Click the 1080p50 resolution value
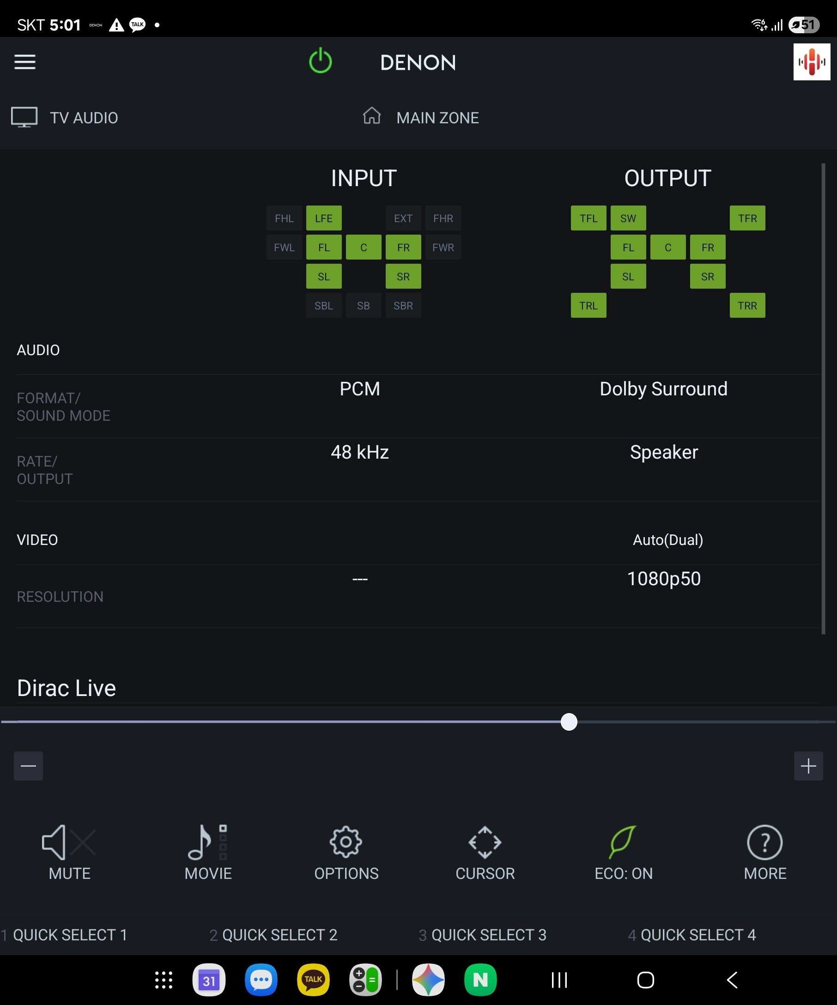Image resolution: width=837 pixels, height=1005 pixels. pyautogui.click(x=664, y=579)
